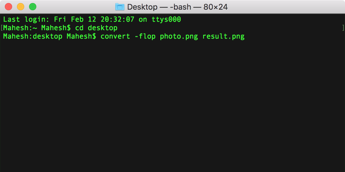Click the left bracket mark beside second line
This screenshot has height=172, width=345.
pos(2,28)
